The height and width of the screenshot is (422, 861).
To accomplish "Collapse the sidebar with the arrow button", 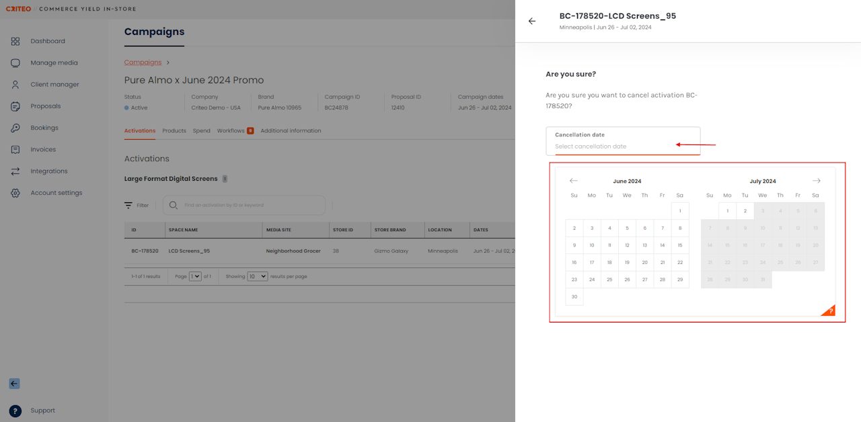I will tap(14, 384).
